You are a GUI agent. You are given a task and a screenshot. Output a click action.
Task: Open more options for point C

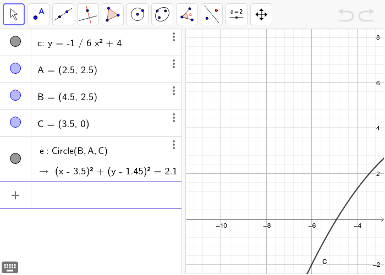coord(174,118)
